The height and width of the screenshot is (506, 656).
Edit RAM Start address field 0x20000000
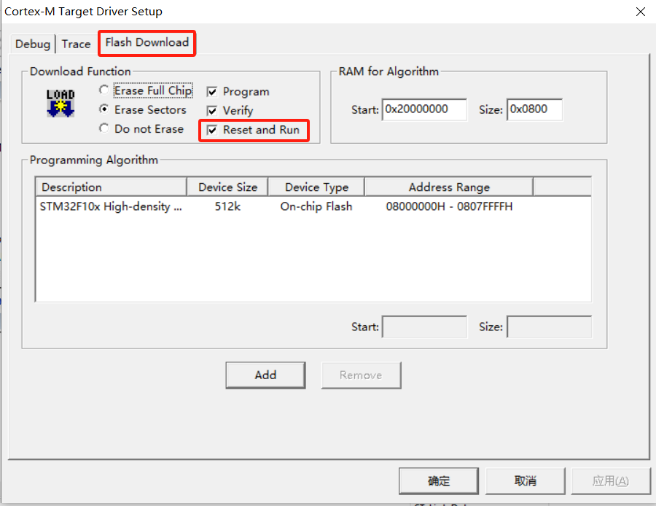(x=424, y=109)
